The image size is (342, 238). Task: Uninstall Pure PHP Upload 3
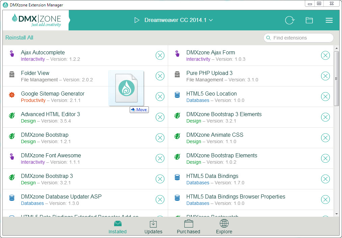[325, 76]
